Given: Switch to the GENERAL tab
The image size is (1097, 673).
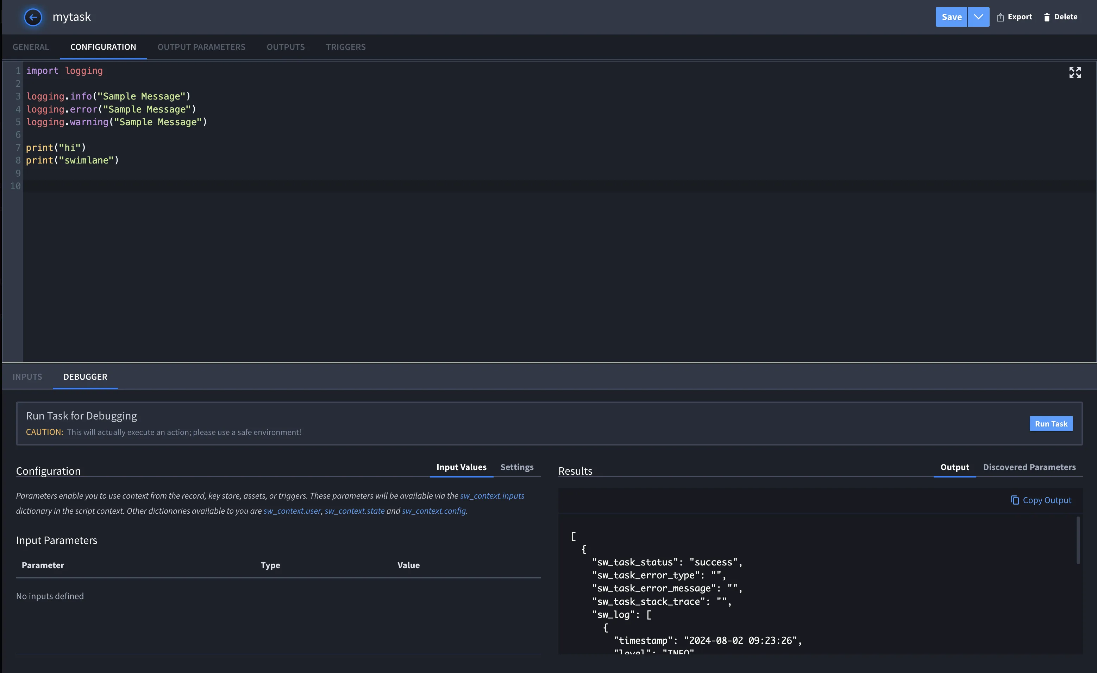Looking at the screenshot, I should click(31, 47).
